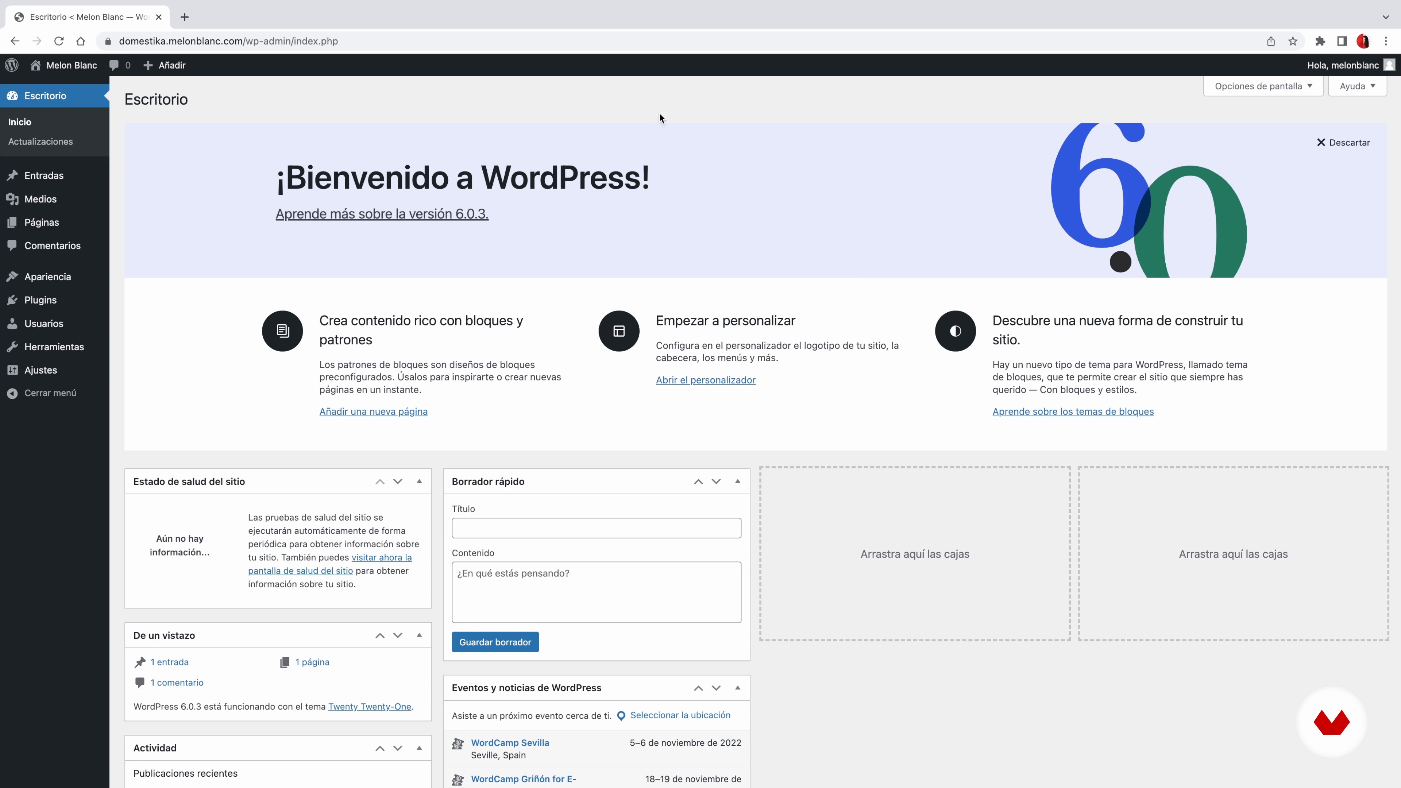Click the Usuarios person icon

point(12,324)
